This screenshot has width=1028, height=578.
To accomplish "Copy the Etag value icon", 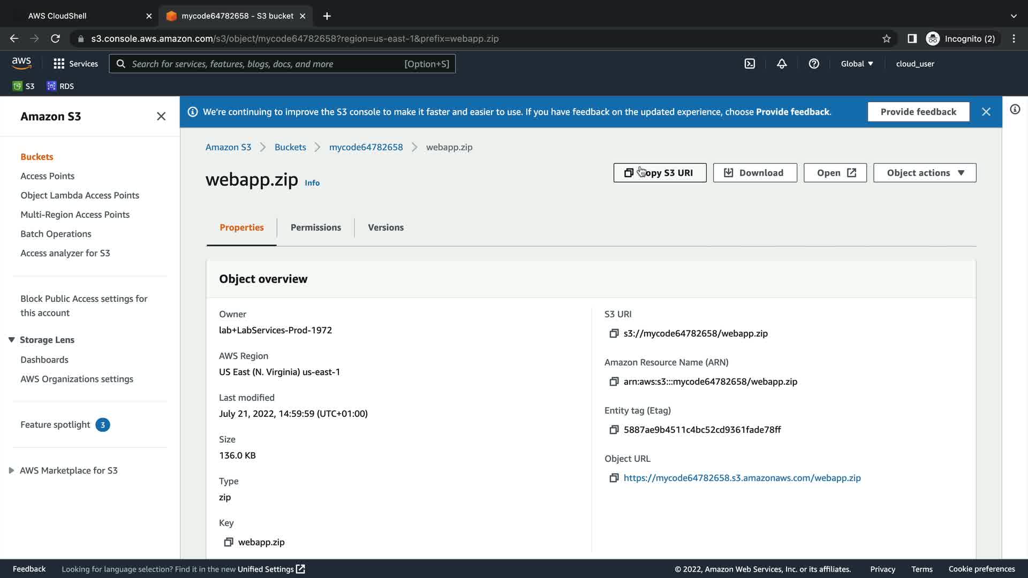I will [614, 430].
